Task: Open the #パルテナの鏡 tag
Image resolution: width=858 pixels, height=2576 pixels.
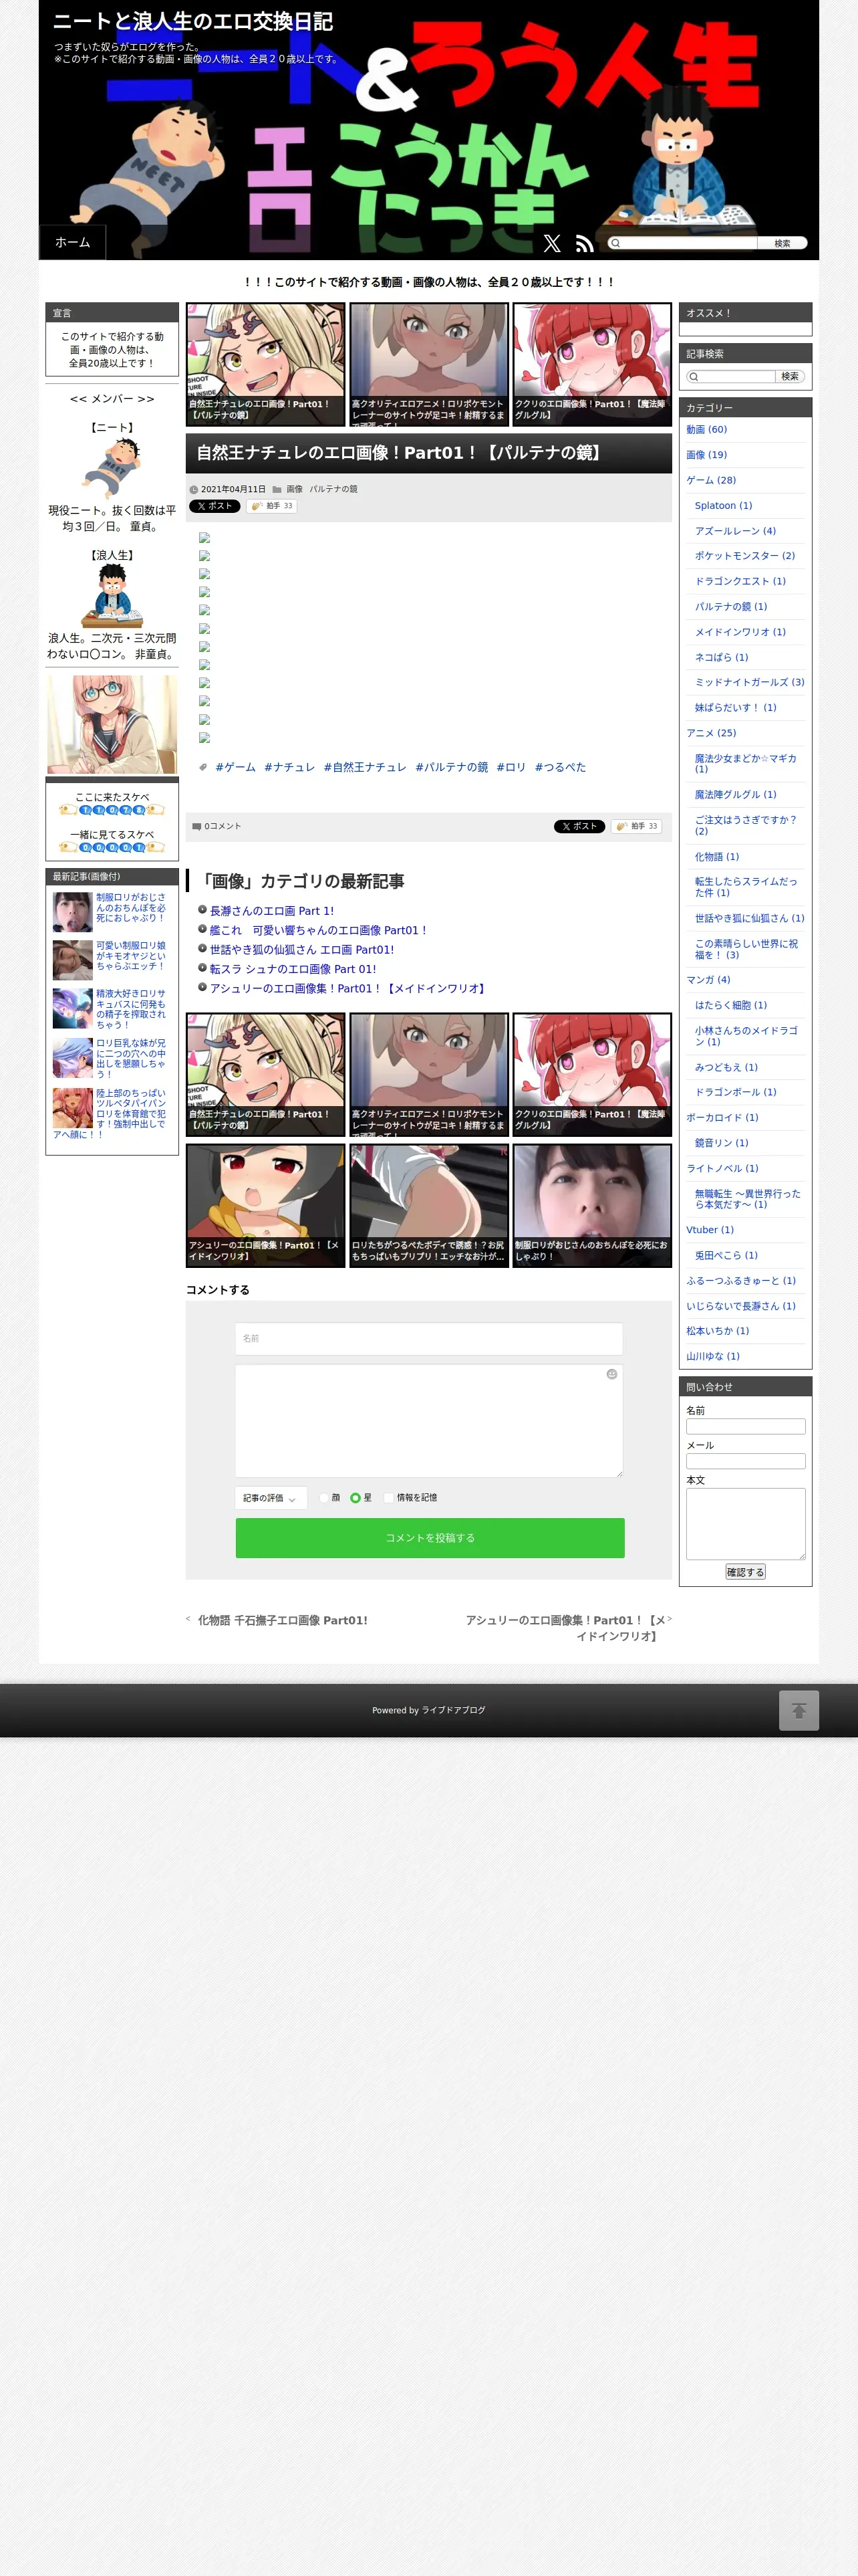Action: pyautogui.click(x=452, y=767)
